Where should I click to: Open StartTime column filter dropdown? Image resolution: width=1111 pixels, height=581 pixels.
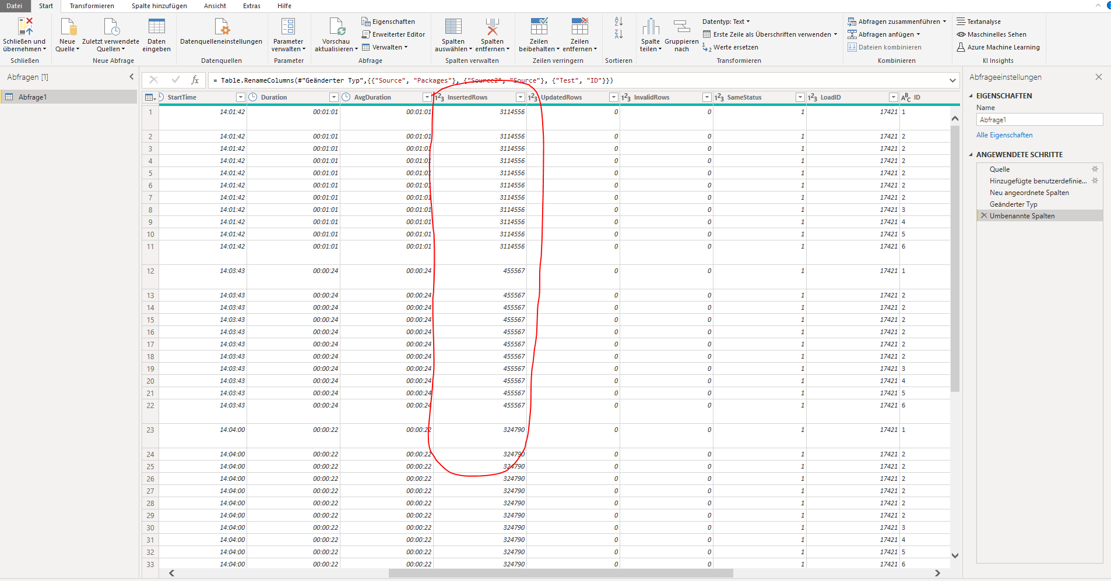240,97
